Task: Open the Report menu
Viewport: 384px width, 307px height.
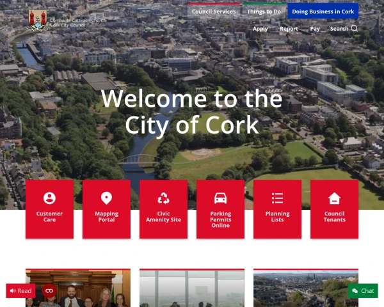Action: tap(289, 29)
